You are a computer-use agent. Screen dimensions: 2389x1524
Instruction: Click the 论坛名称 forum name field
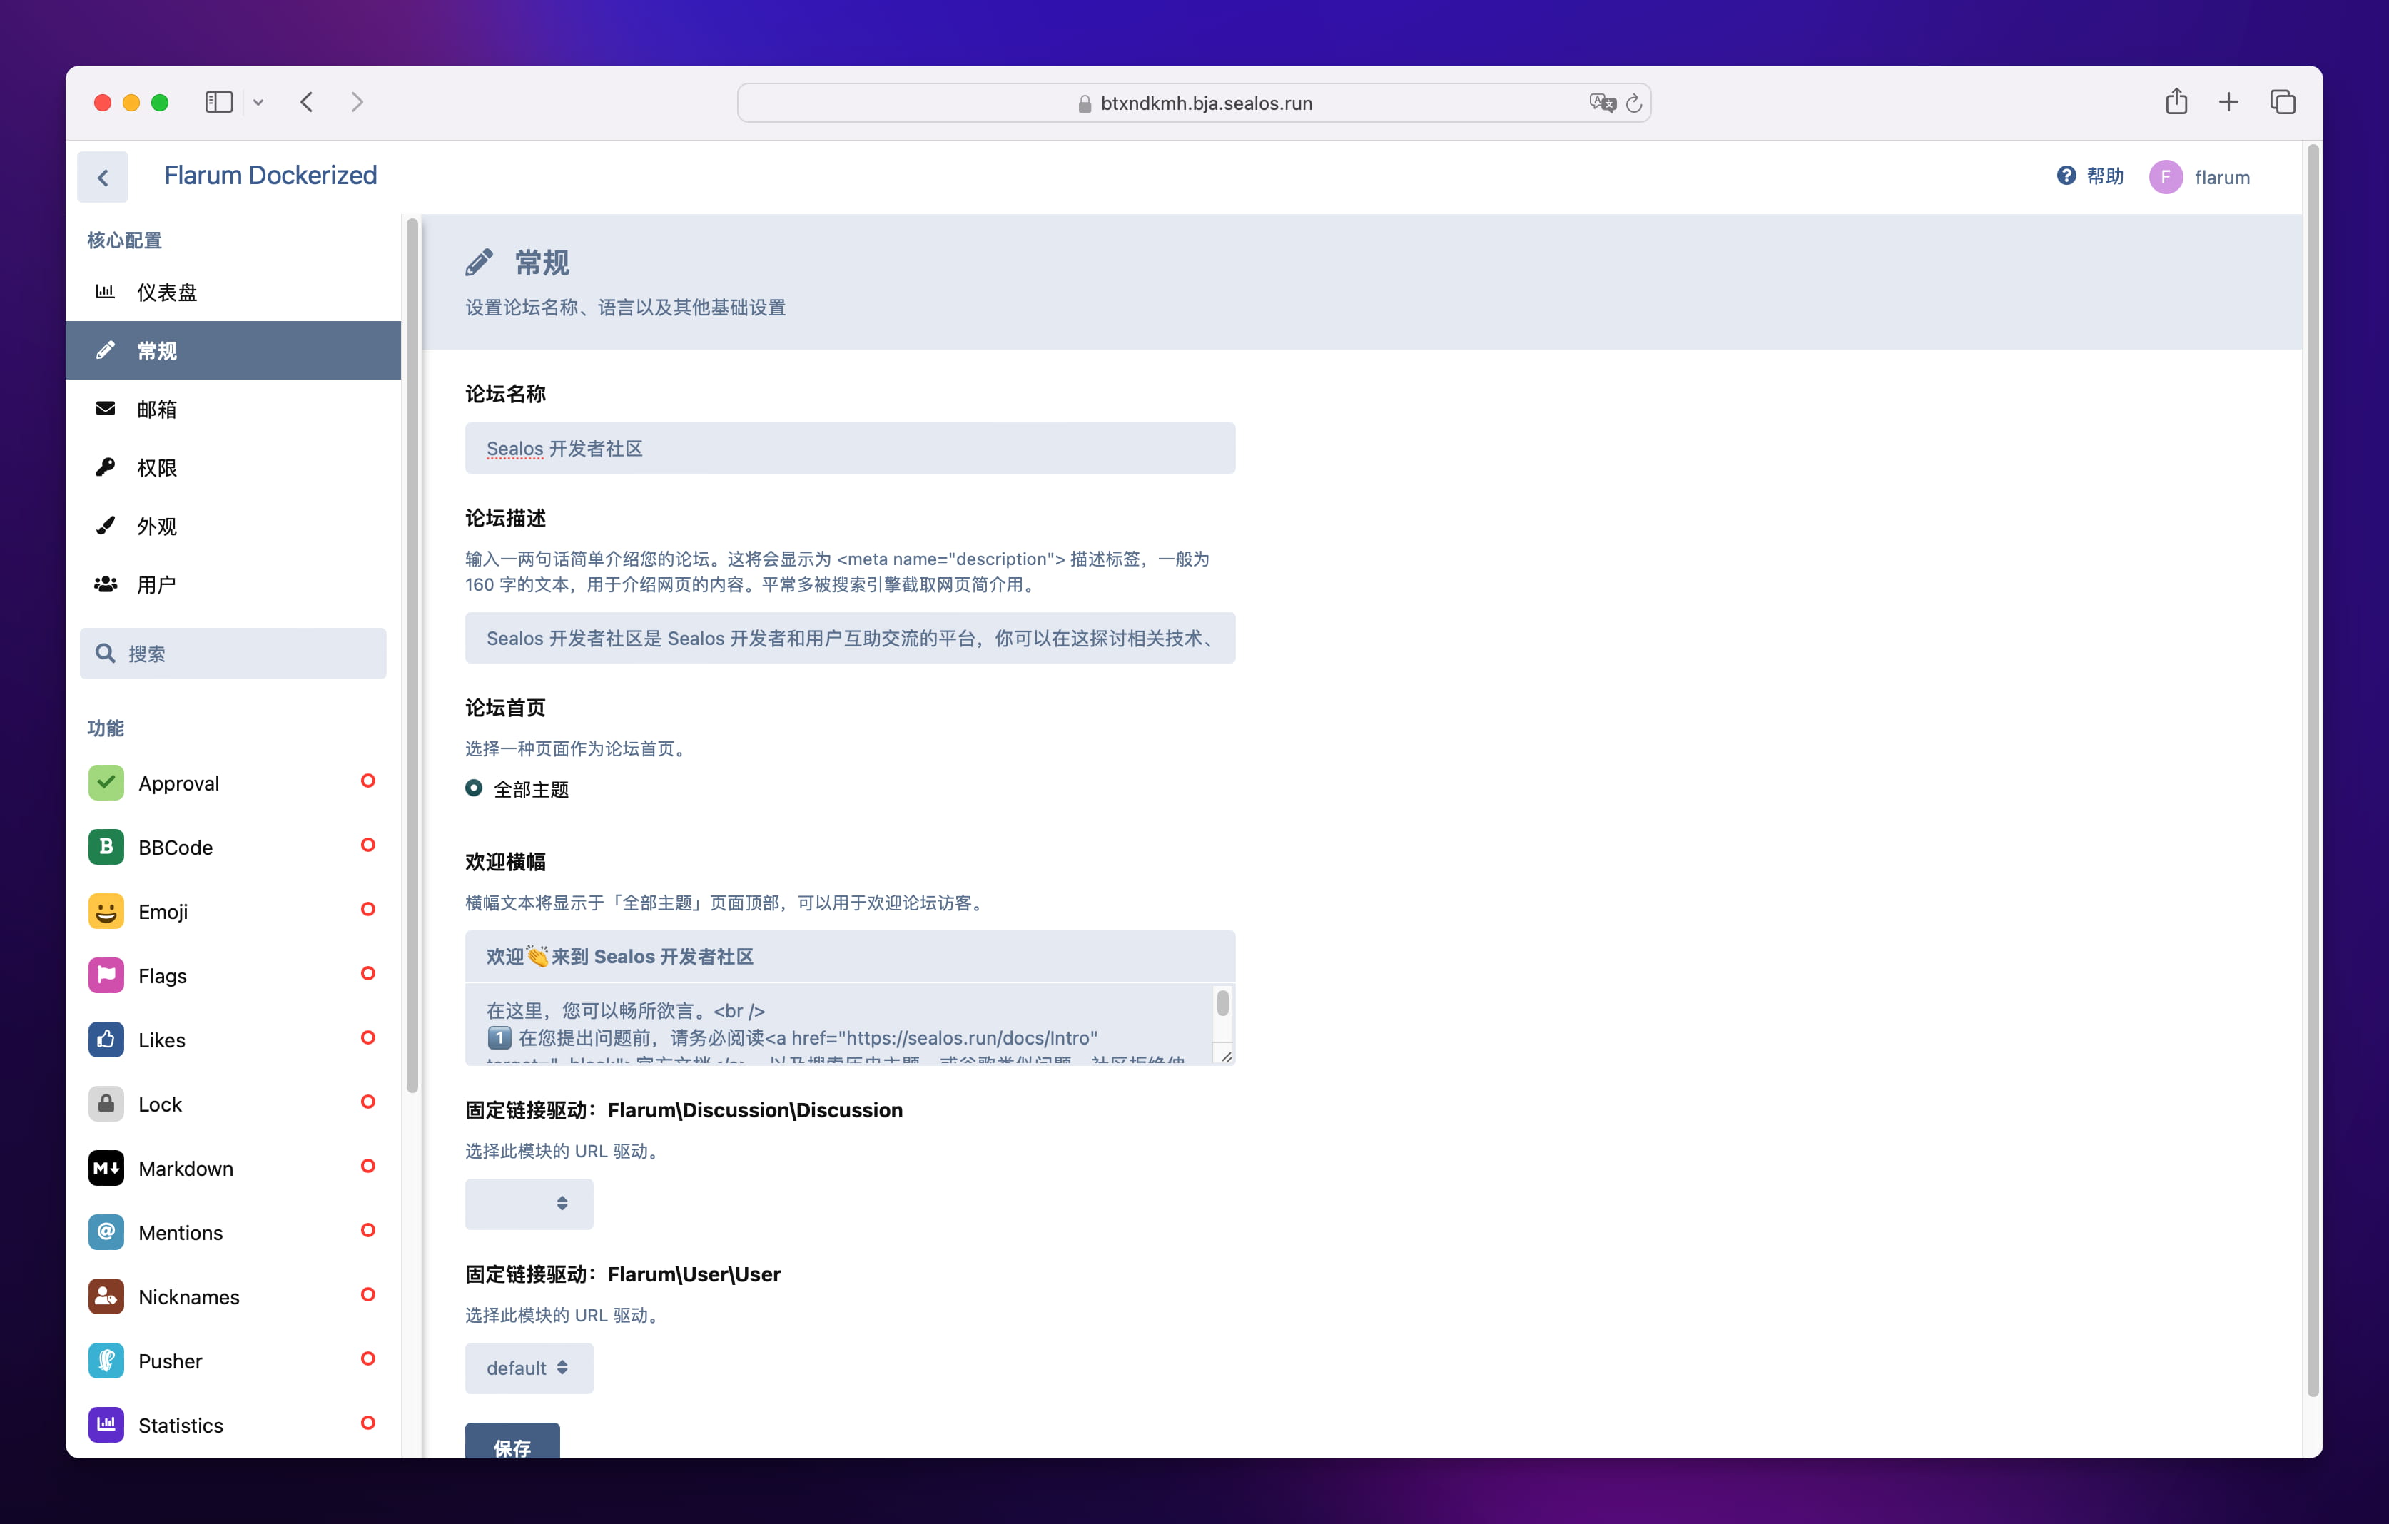pyautogui.click(x=851, y=449)
